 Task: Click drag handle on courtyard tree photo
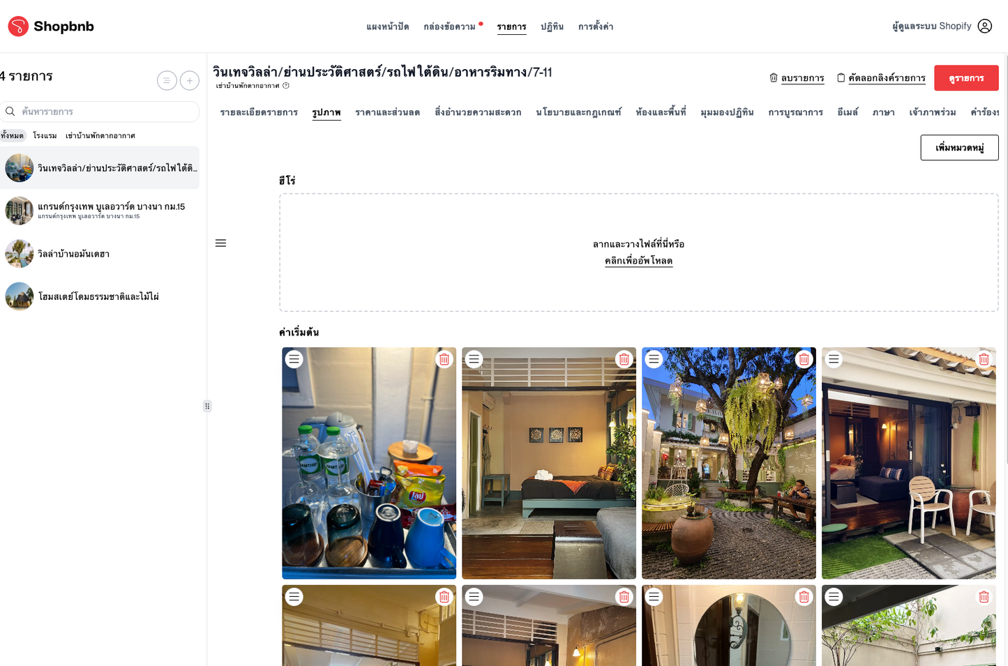pos(654,360)
